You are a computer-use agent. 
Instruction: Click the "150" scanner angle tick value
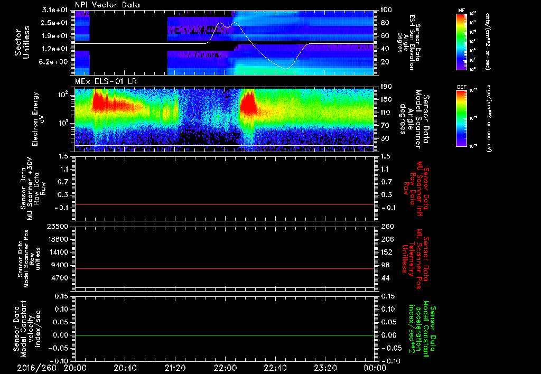pyautogui.click(x=386, y=100)
